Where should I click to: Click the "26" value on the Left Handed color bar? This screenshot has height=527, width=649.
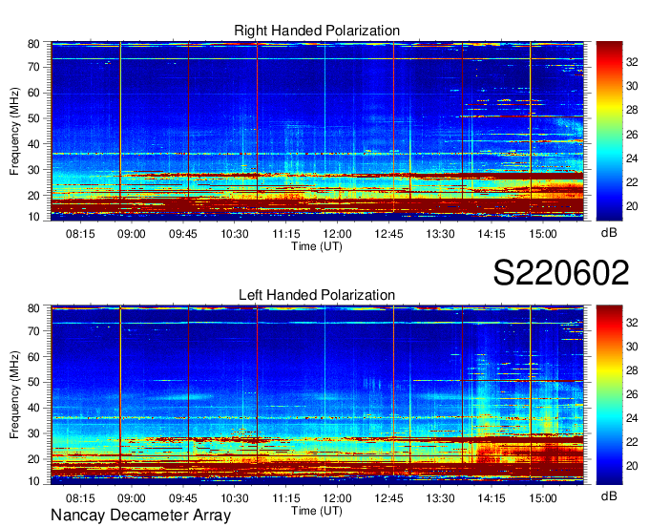point(632,394)
